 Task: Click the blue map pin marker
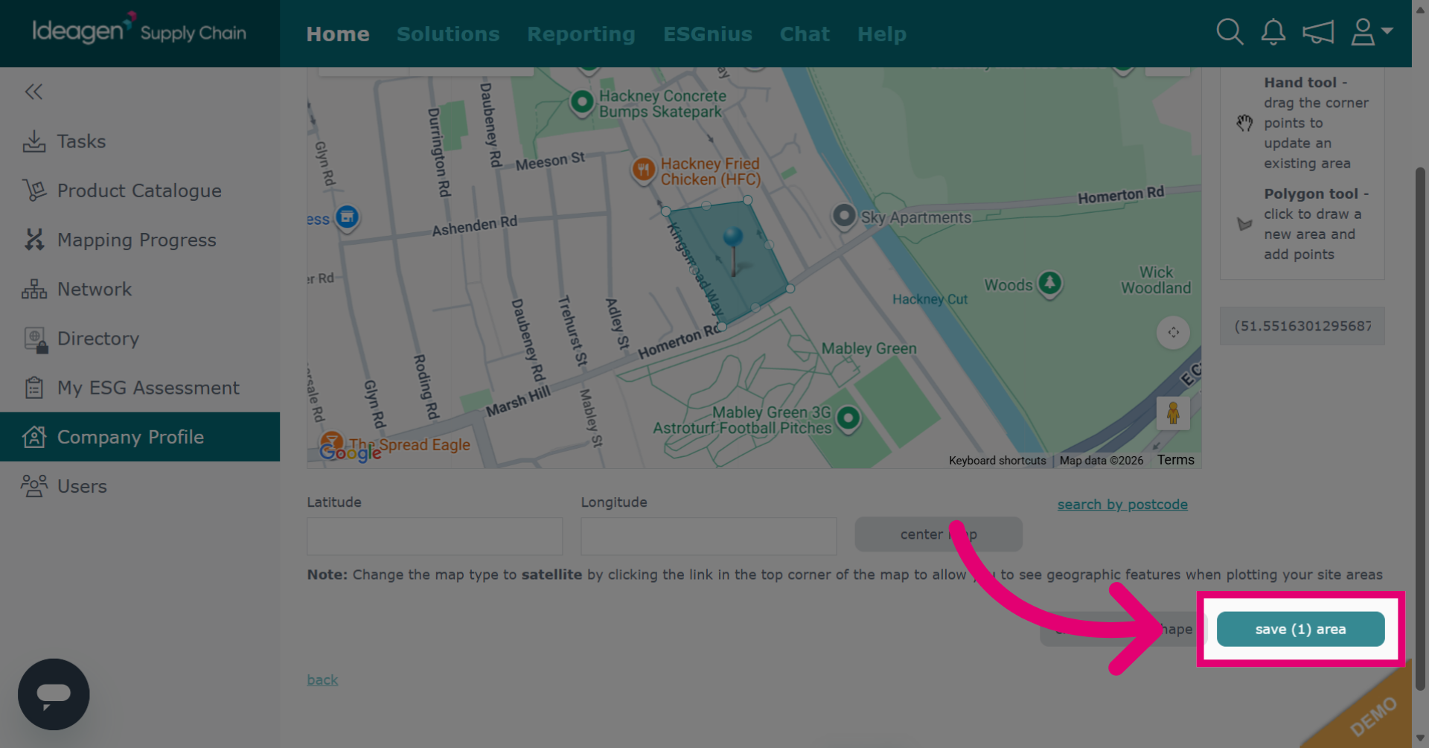point(733,251)
